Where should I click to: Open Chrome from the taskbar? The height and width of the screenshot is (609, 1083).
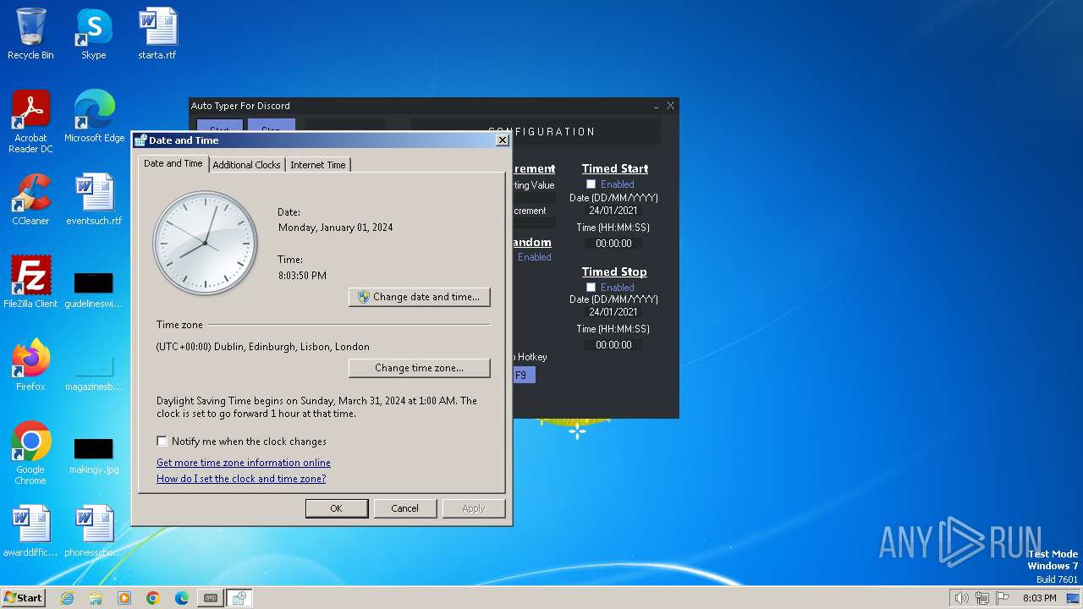[153, 598]
